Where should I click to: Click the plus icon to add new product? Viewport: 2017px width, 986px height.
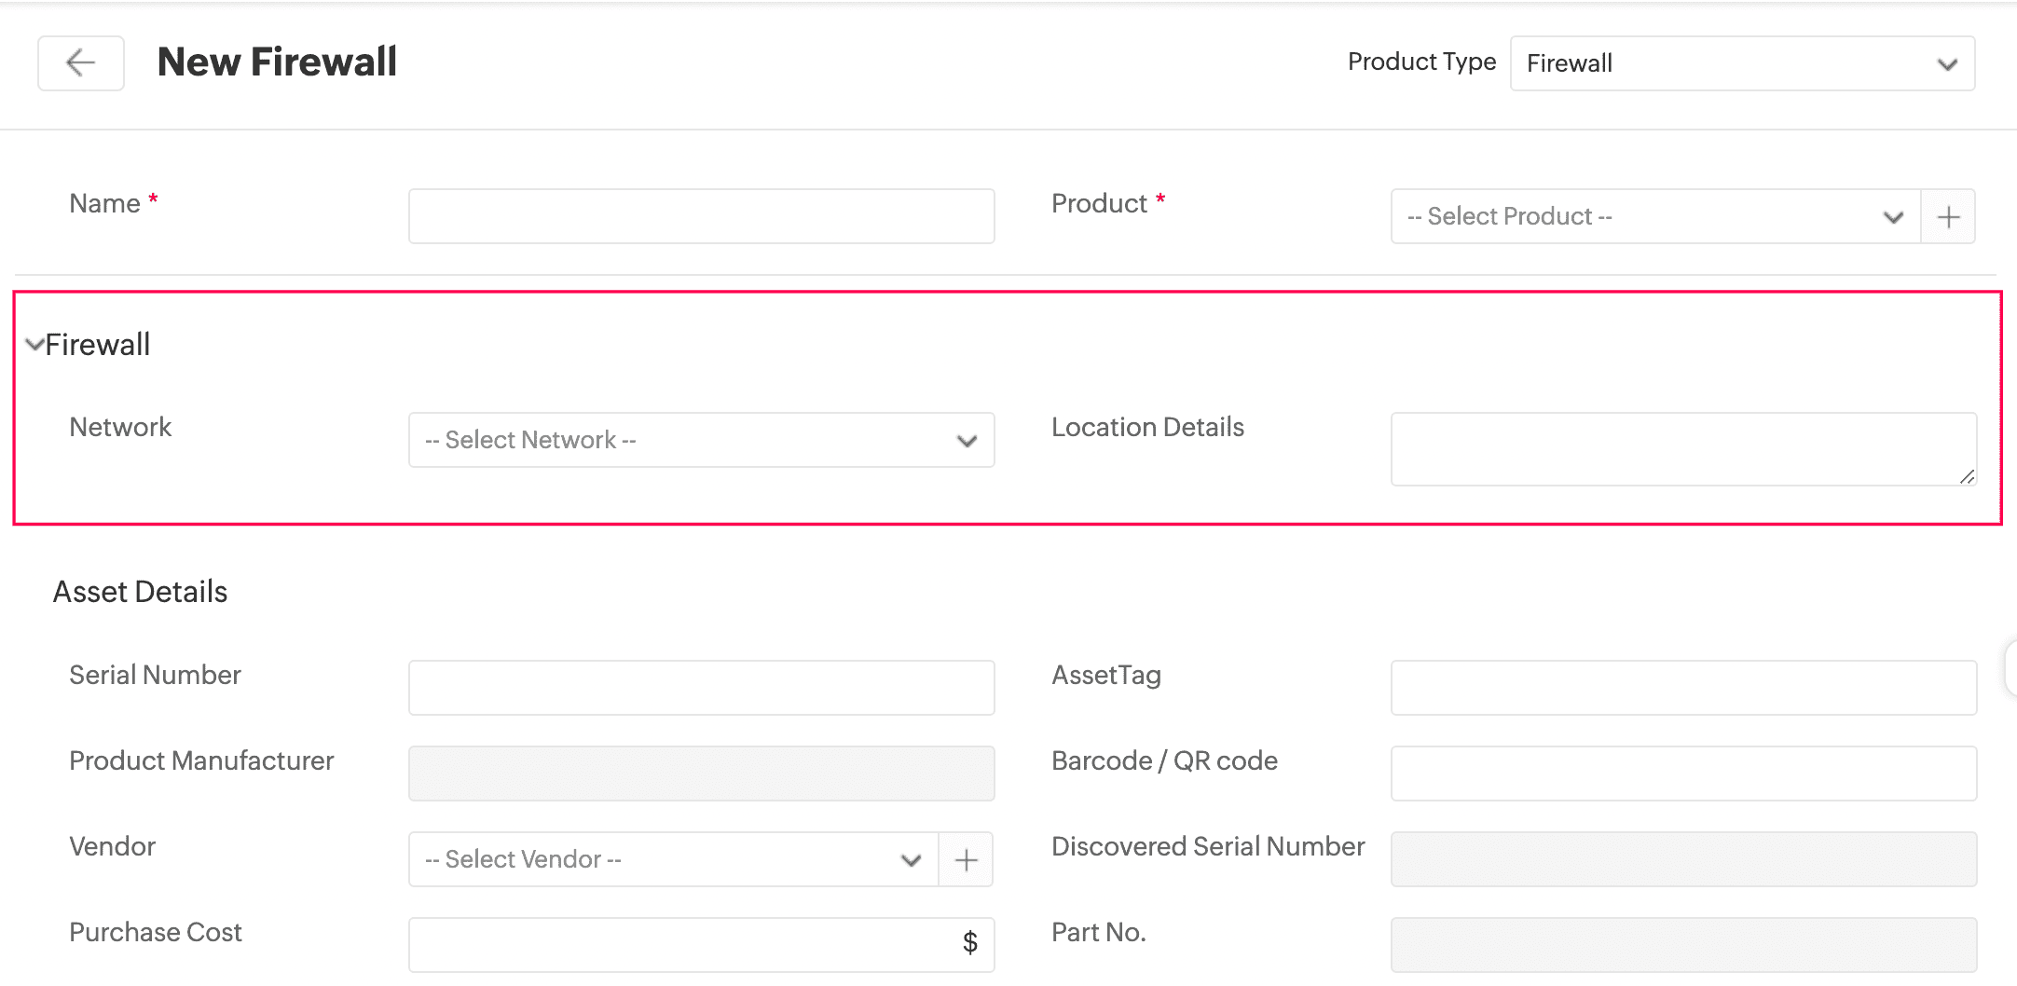point(1948,217)
